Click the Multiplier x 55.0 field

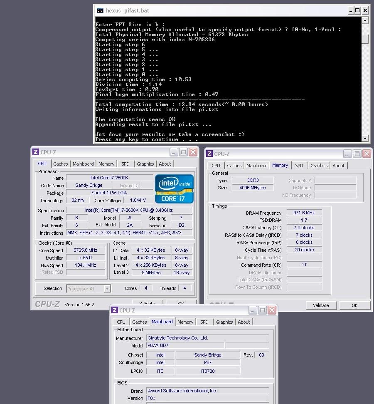(x=86, y=258)
